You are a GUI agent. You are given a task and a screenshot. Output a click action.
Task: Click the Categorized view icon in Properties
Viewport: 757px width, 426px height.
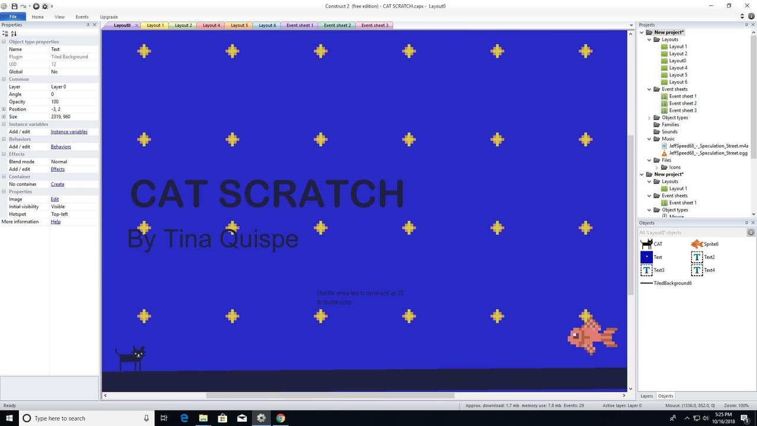5,34
